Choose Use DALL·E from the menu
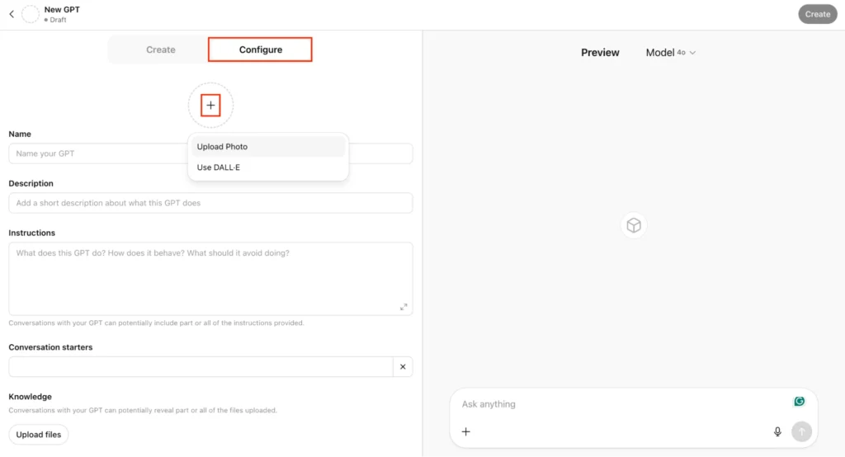 pyautogui.click(x=268, y=167)
